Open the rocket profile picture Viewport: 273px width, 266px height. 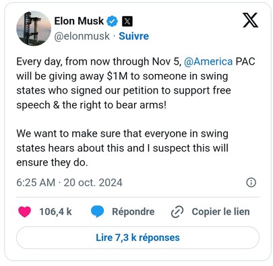[x=34, y=28]
